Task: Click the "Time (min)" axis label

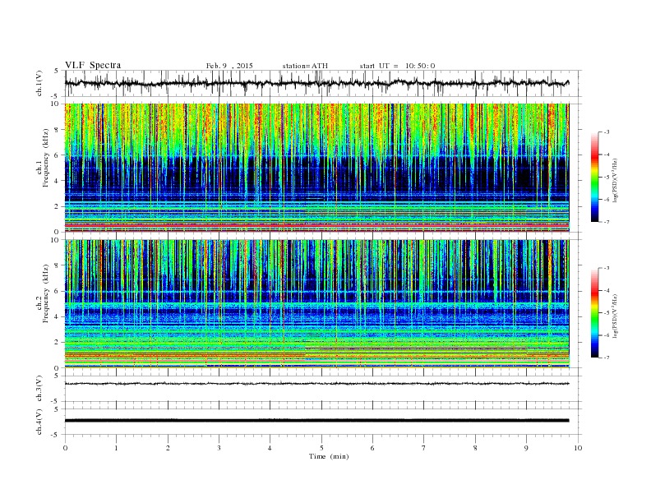Action: pos(329,456)
